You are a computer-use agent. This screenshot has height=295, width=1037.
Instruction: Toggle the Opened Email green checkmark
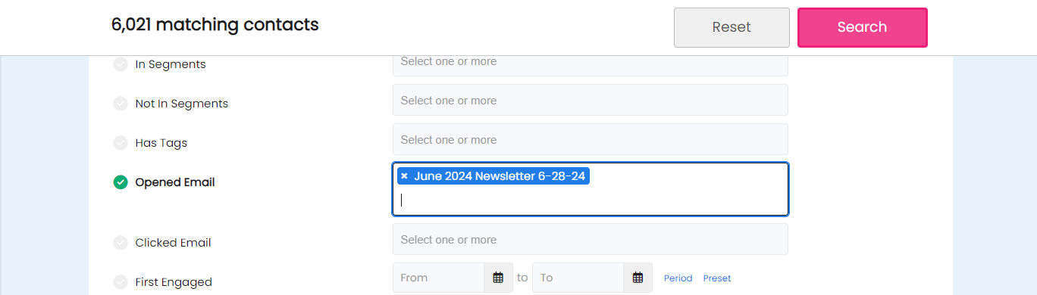tap(121, 182)
